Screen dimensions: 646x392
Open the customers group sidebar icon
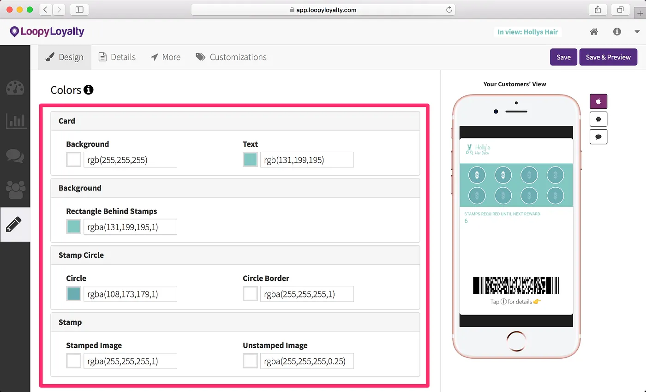pos(15,190)
